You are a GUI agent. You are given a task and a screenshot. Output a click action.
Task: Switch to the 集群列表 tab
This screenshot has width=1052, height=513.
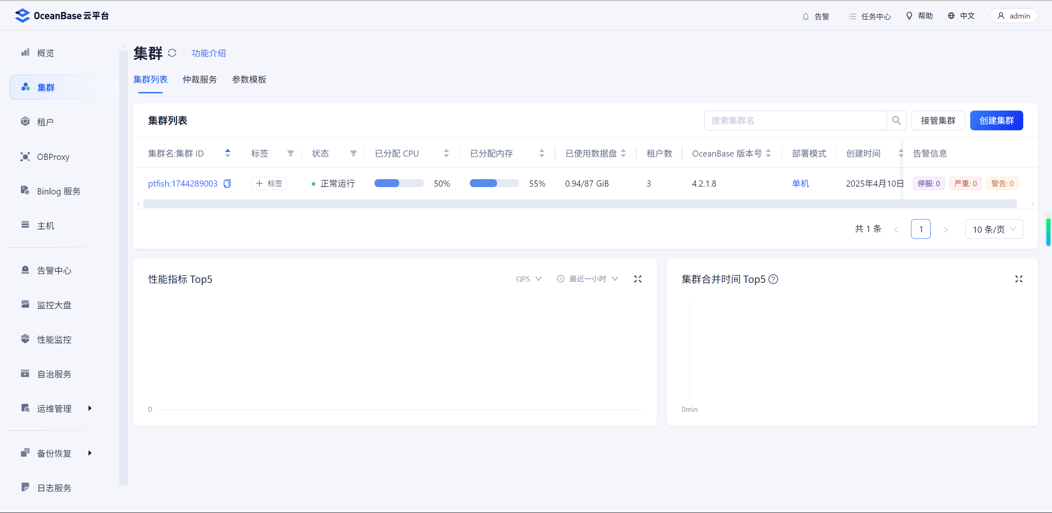[x=150, y=79]
